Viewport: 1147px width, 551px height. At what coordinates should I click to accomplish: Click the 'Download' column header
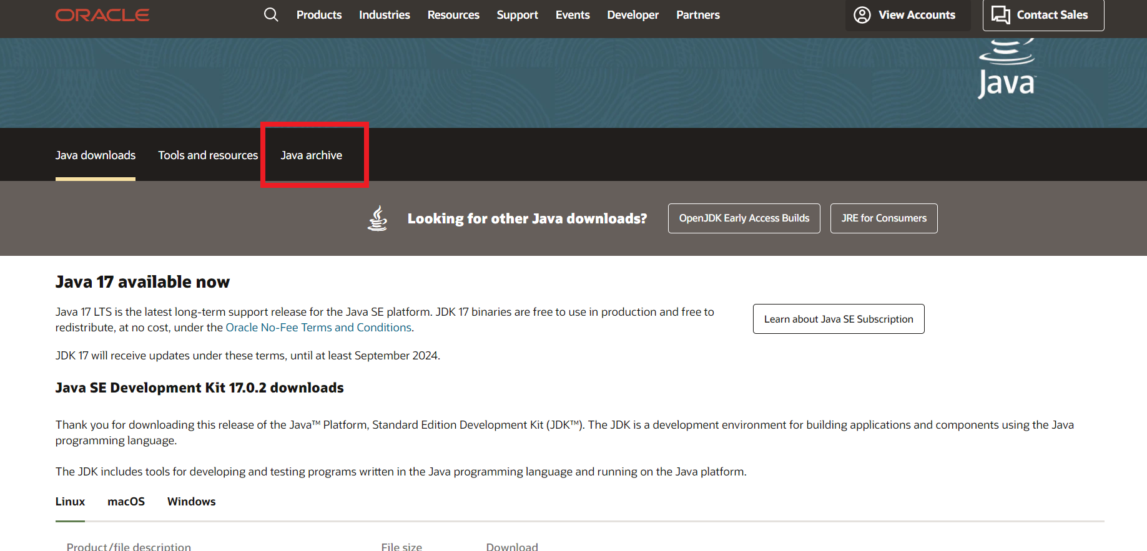click(x=512, y=547)
